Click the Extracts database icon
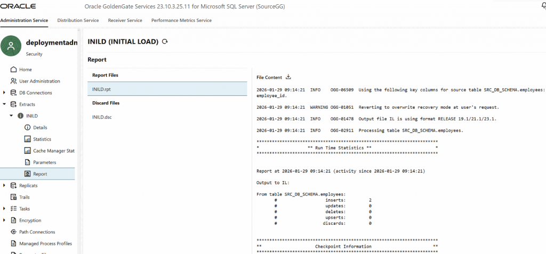This screenshot has height=254, width=546. 13,104
